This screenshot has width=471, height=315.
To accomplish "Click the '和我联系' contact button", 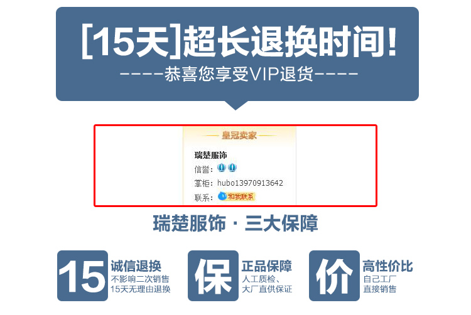I will click(x=241, y=197).
